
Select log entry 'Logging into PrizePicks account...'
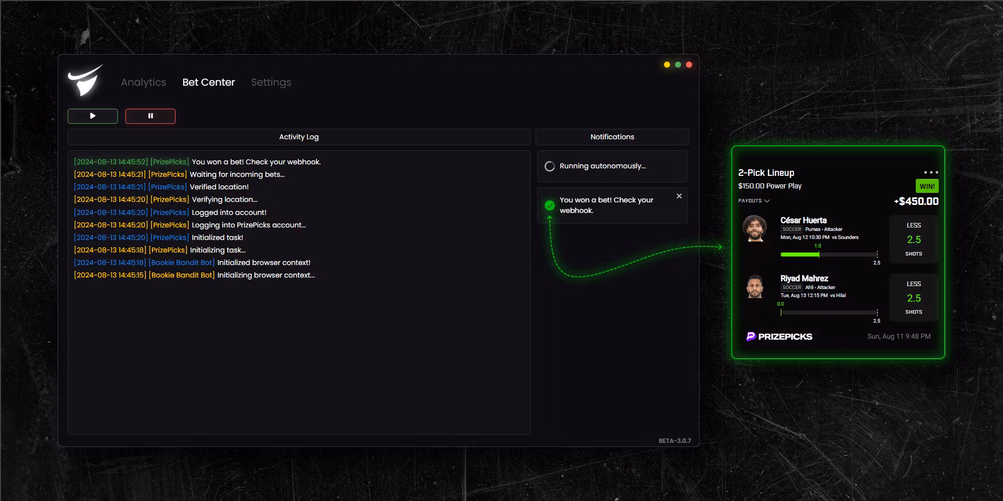coord(190,225)
